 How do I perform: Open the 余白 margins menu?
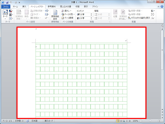[x=27, y=14]
